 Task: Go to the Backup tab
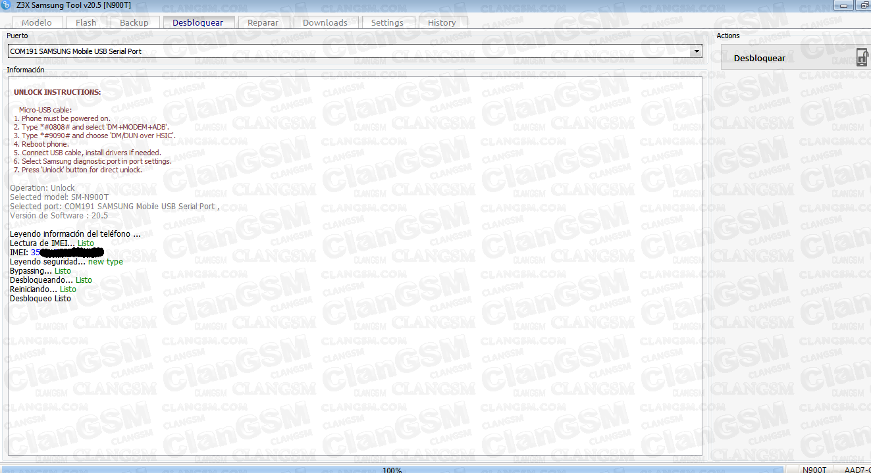pyautogui.click(x=134, y=22)
